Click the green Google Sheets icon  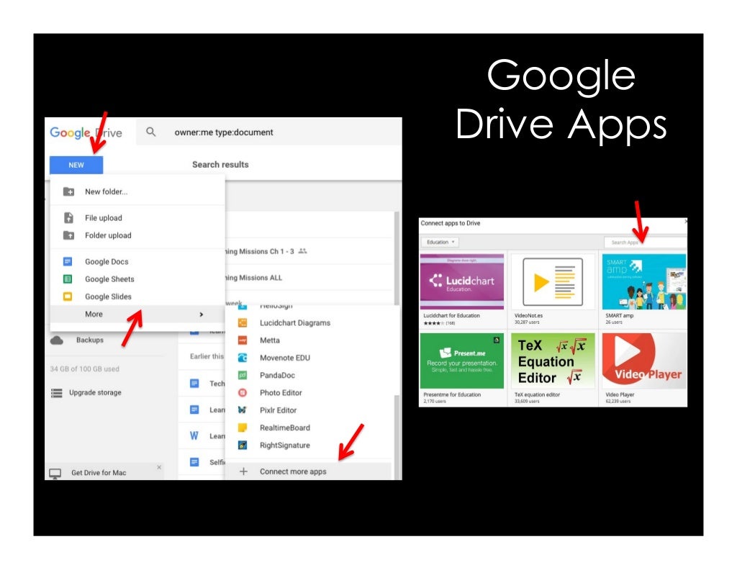[x=68, y=279]
